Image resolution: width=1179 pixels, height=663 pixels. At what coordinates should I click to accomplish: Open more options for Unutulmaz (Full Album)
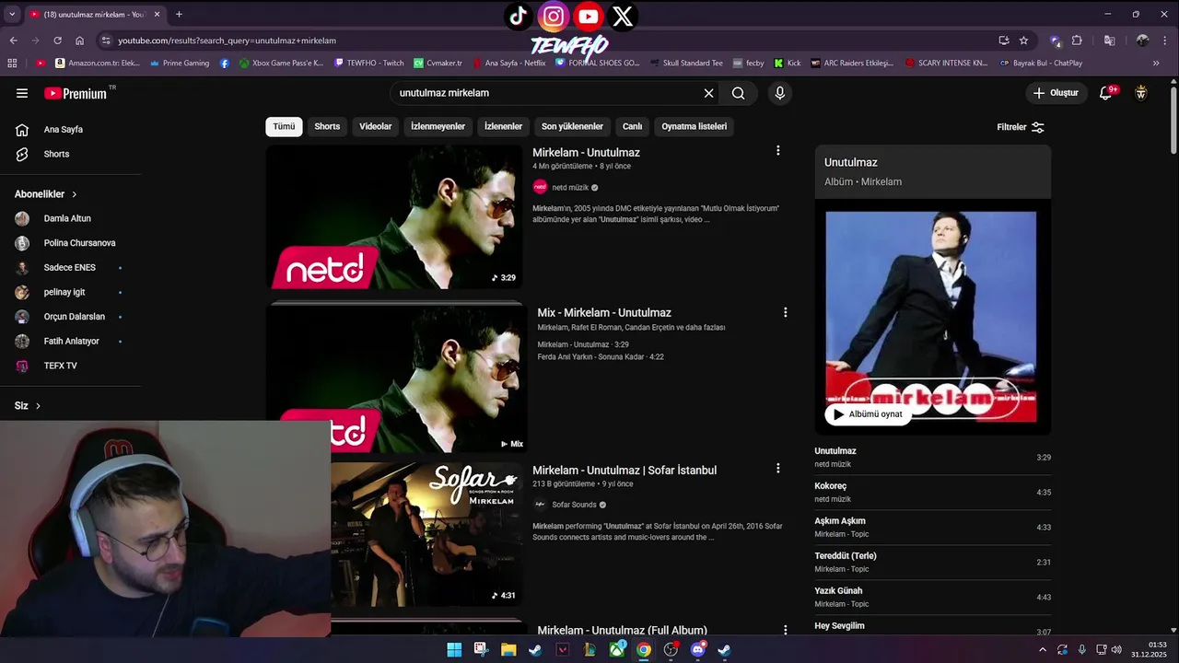(785, 630)
